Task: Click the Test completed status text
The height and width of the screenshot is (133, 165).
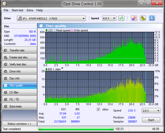Action: point(11,129)
